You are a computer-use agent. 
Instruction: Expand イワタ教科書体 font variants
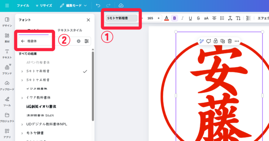click(x=22, y=98)
